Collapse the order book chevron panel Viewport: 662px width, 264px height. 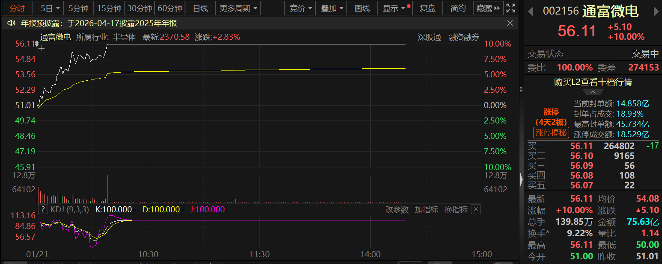[593, 92]
